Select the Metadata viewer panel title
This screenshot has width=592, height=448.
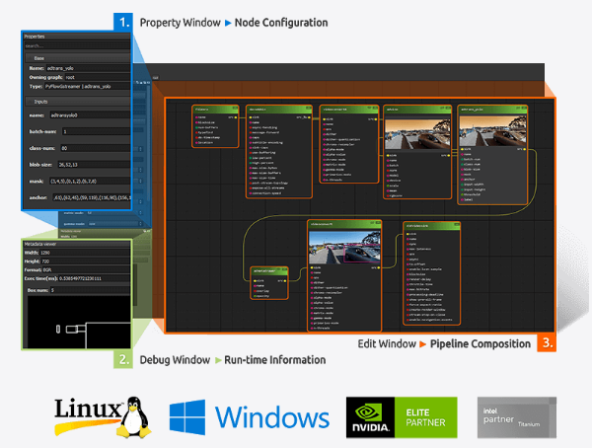[45, 243]
